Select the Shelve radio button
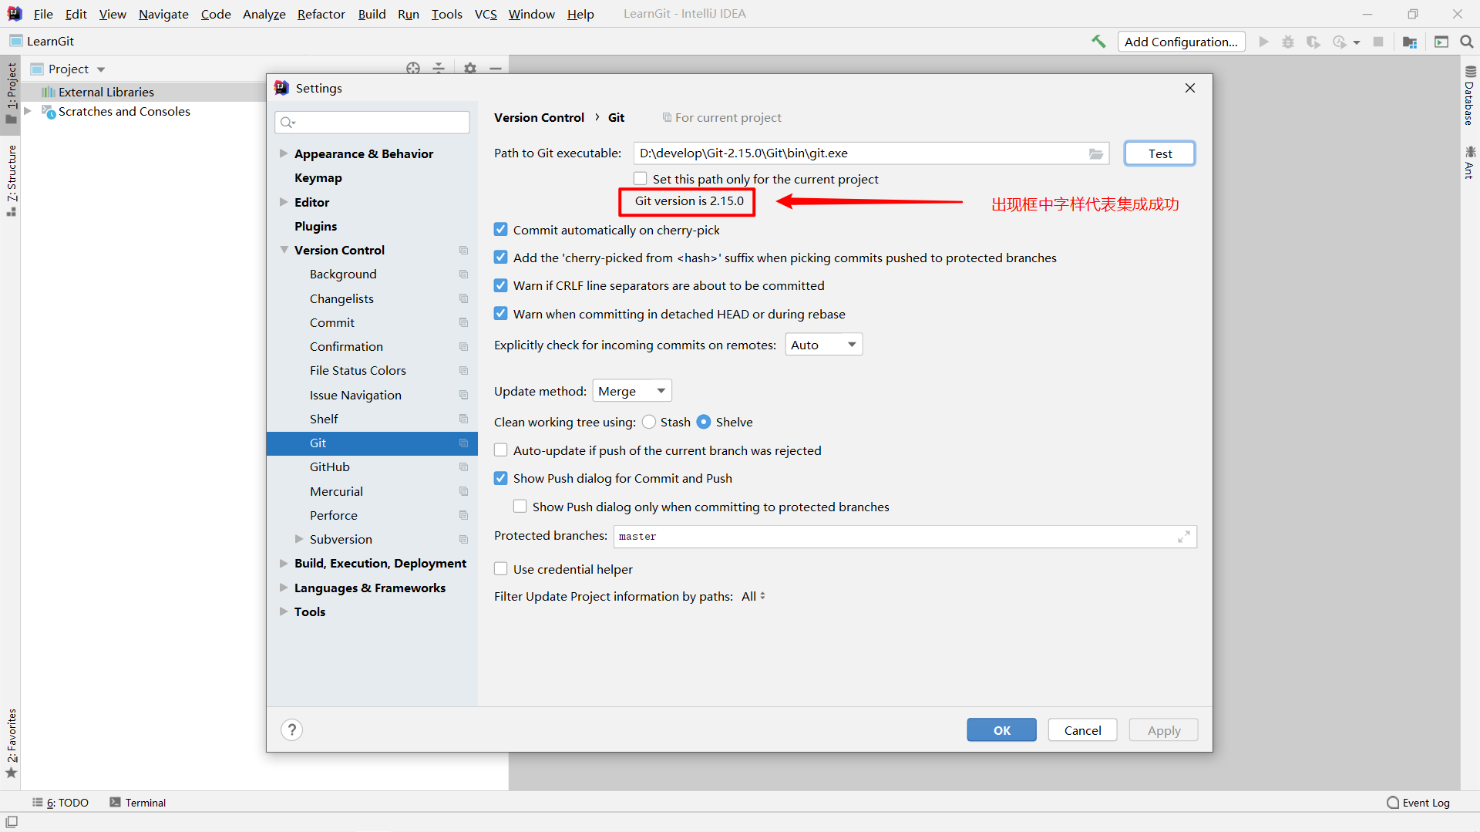Image resolution: width=1480 pixels, height=832 pixels. coord(704,422)
